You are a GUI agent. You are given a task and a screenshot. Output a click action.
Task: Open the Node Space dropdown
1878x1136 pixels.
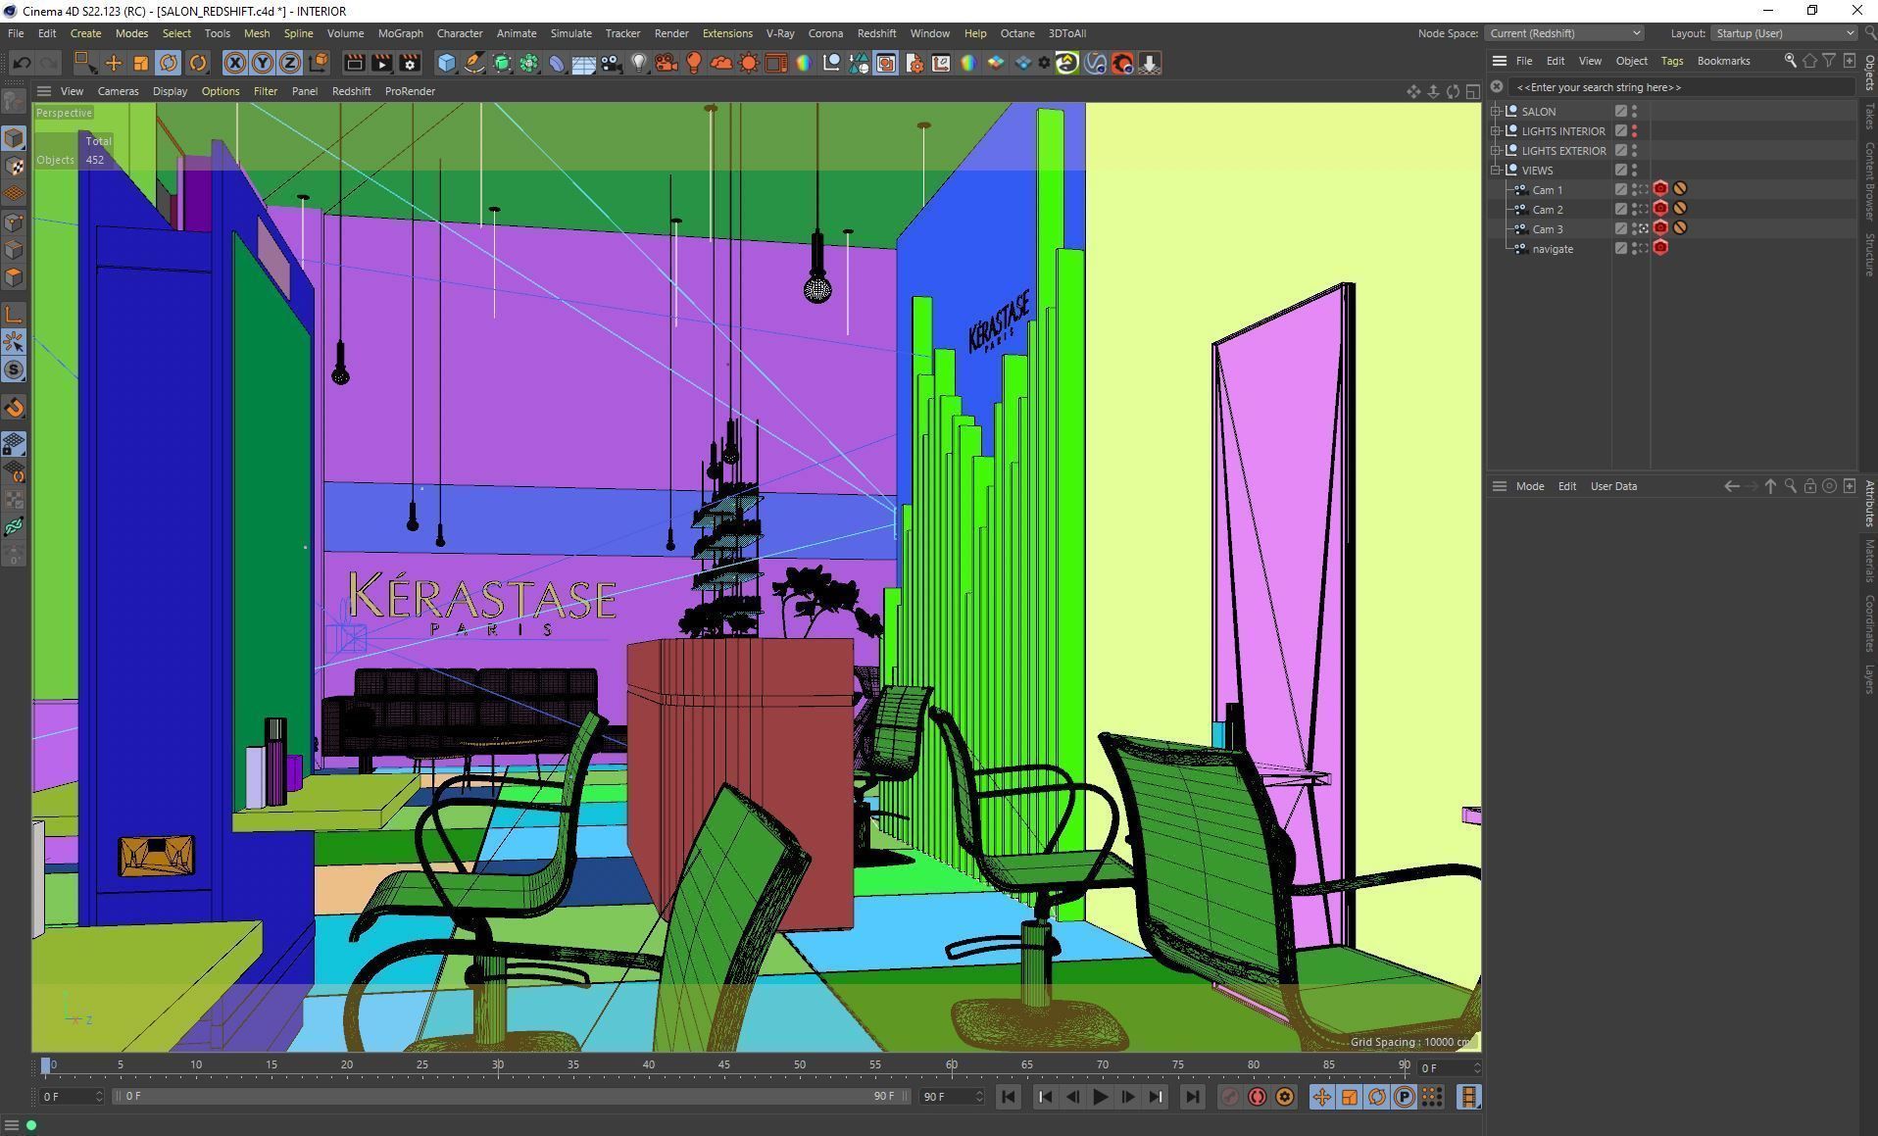(1564, 33)
